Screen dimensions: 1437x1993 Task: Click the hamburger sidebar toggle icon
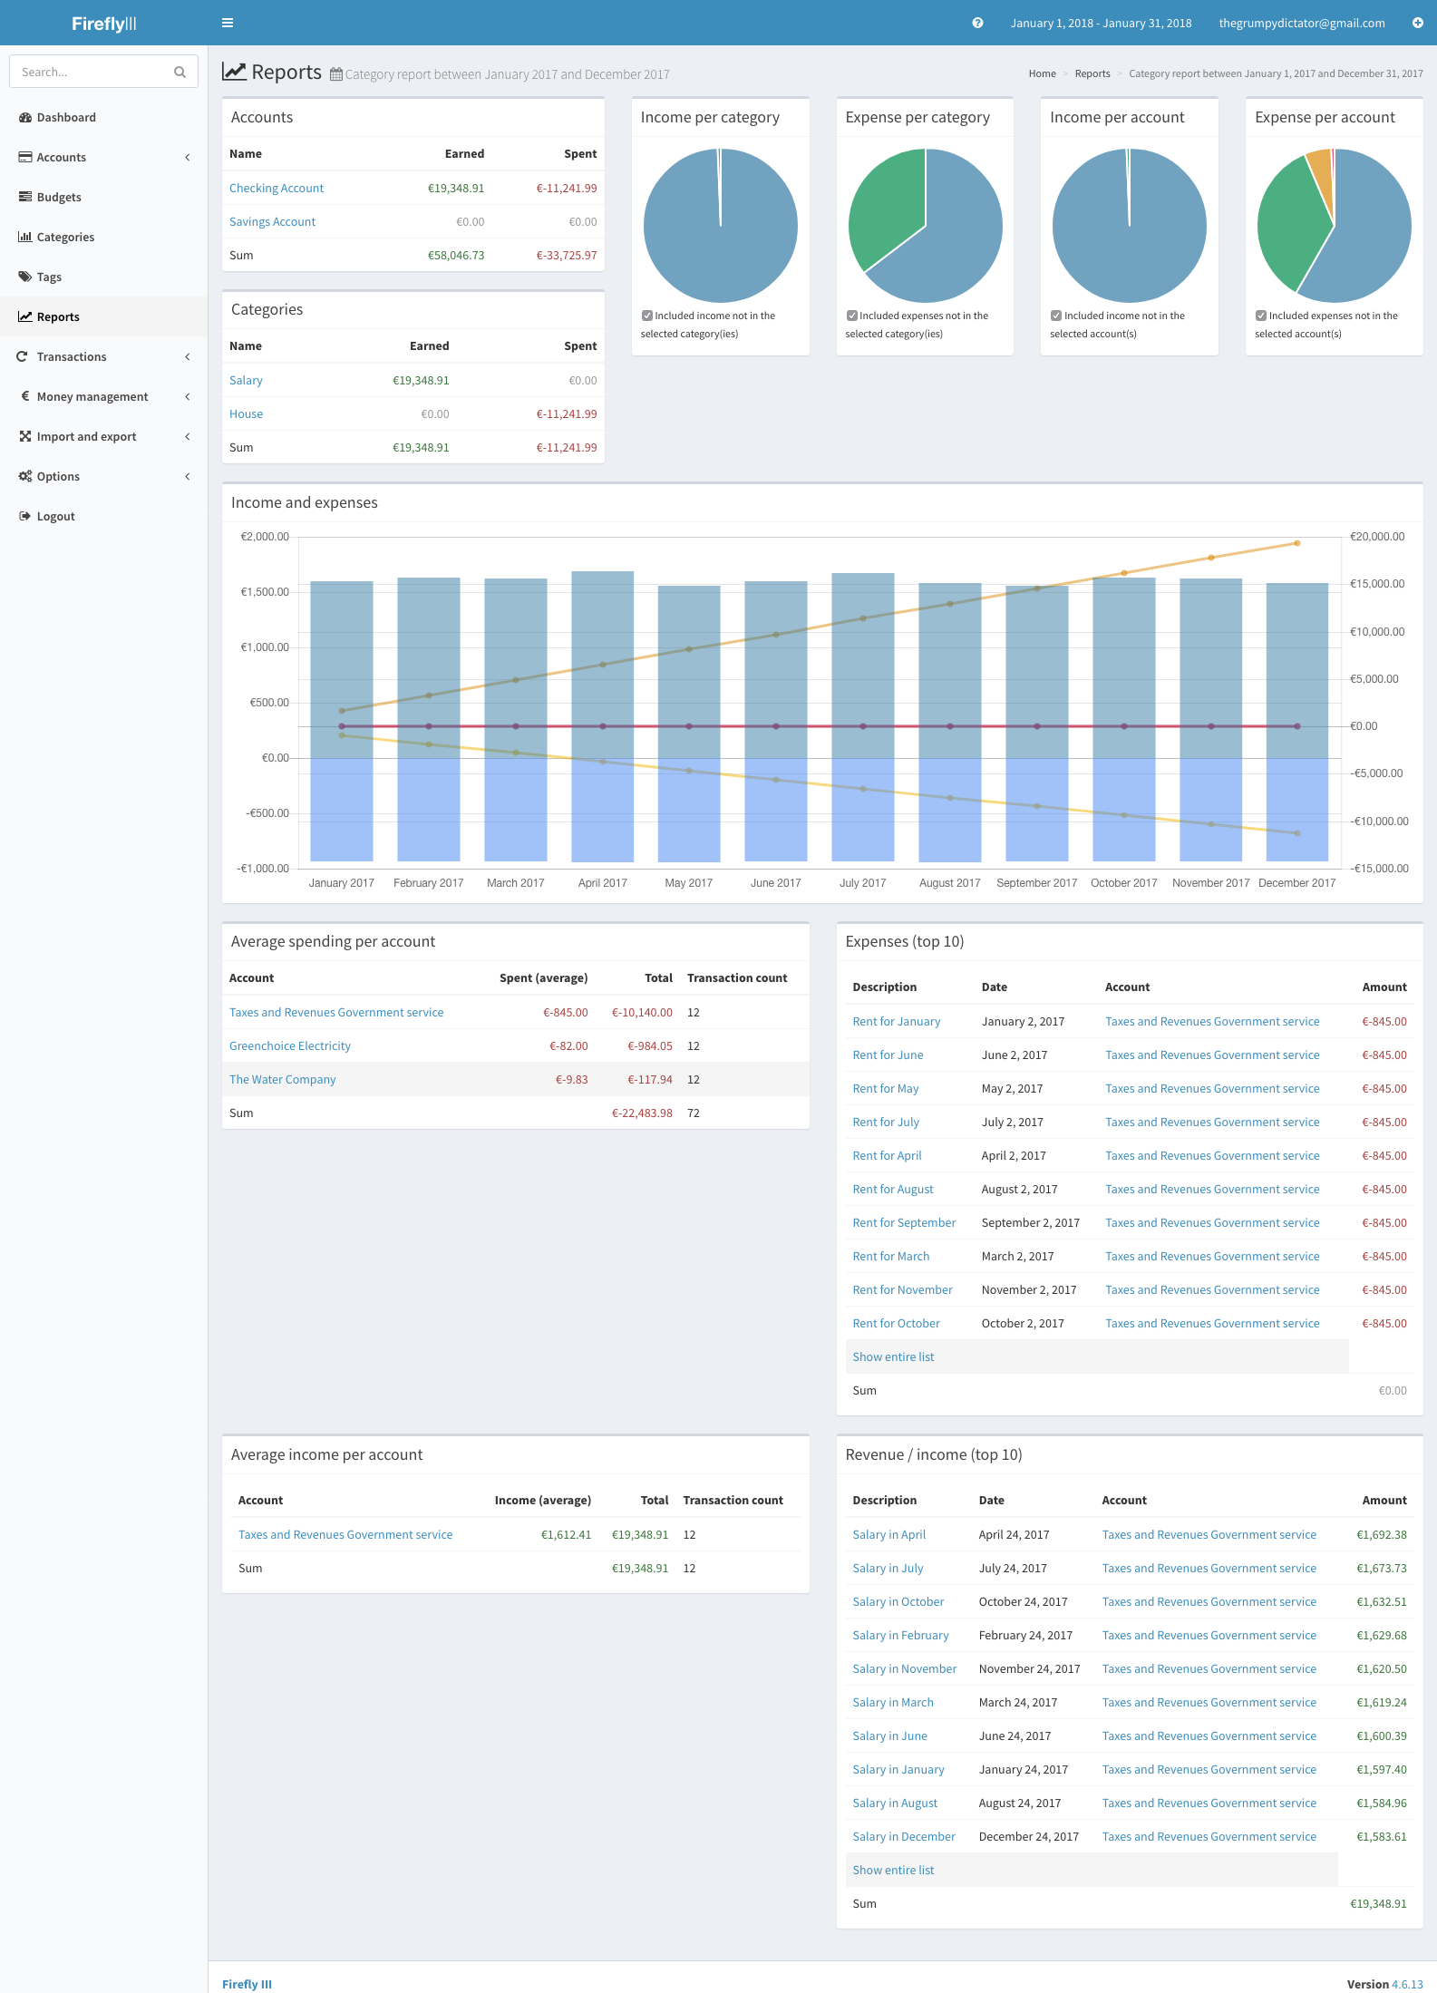[x=228, y=23]
